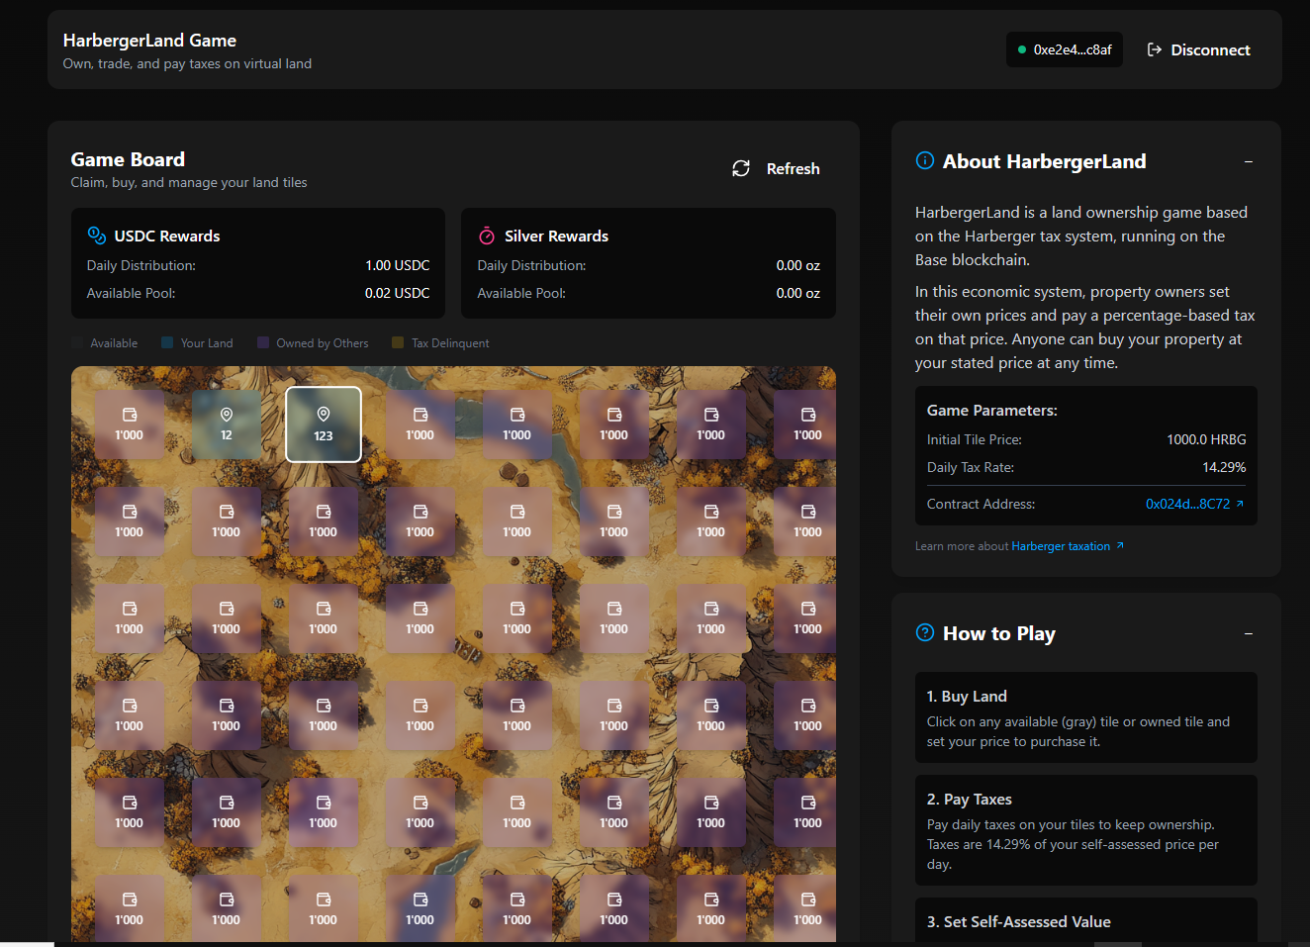Click the Refresh button on Game Board
The image size is (1310, 947).
(776, 169)
